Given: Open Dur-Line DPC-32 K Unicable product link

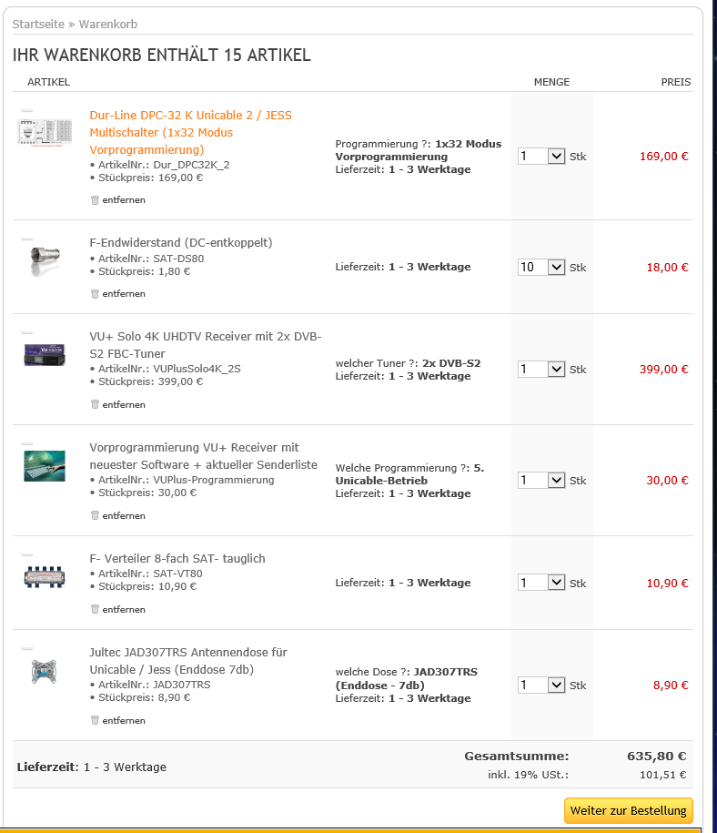Looking at the screenshot, I should [x=191, y=132].
